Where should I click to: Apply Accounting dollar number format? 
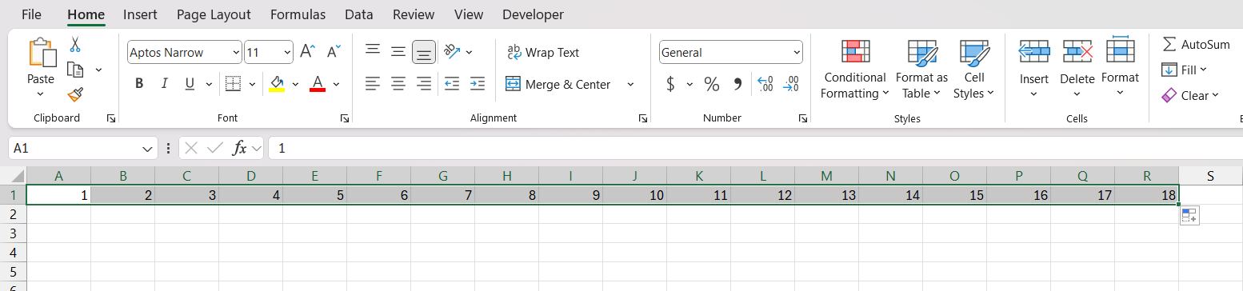[670, 84]
